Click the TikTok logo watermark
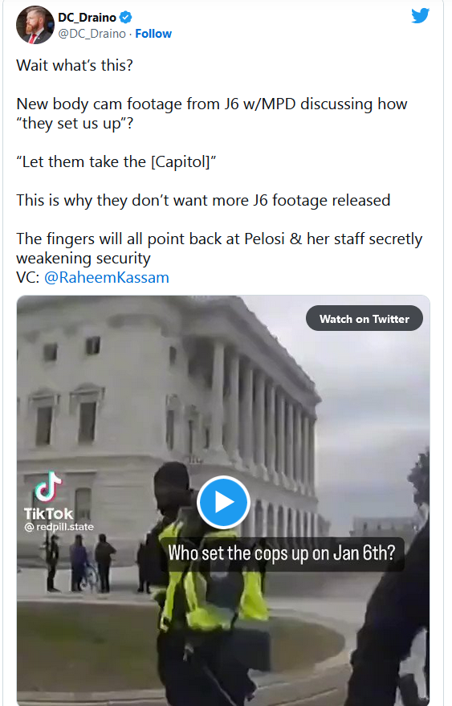 (48, 487)
